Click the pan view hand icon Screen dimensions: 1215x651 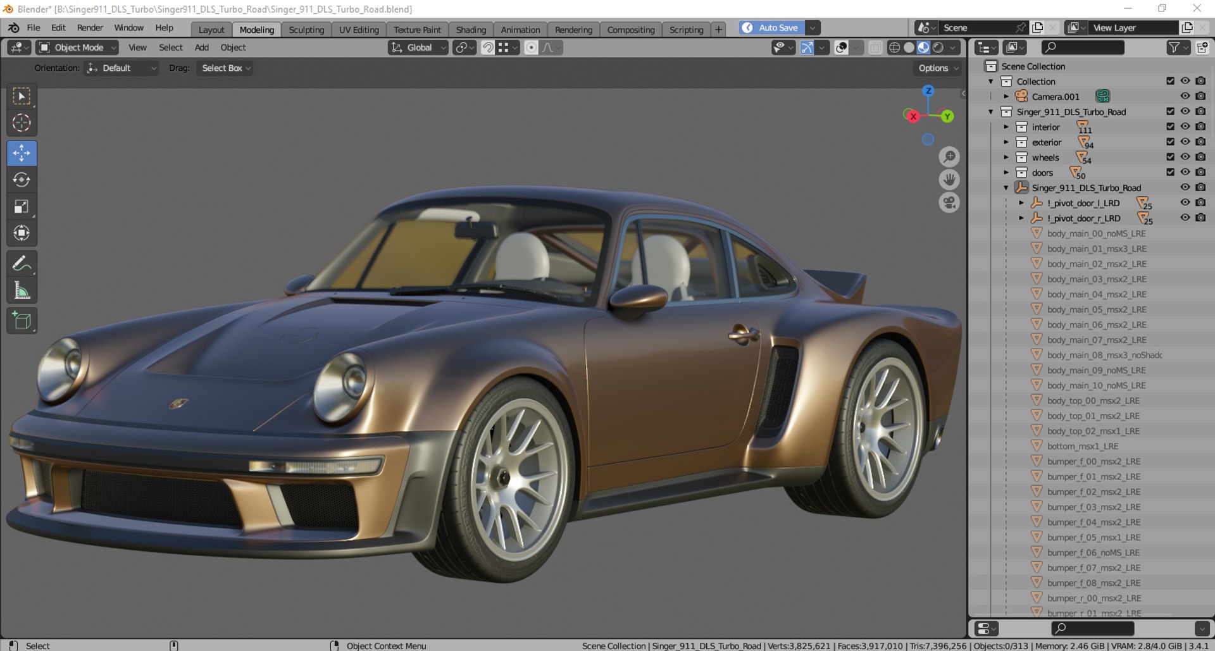point(949,180)
